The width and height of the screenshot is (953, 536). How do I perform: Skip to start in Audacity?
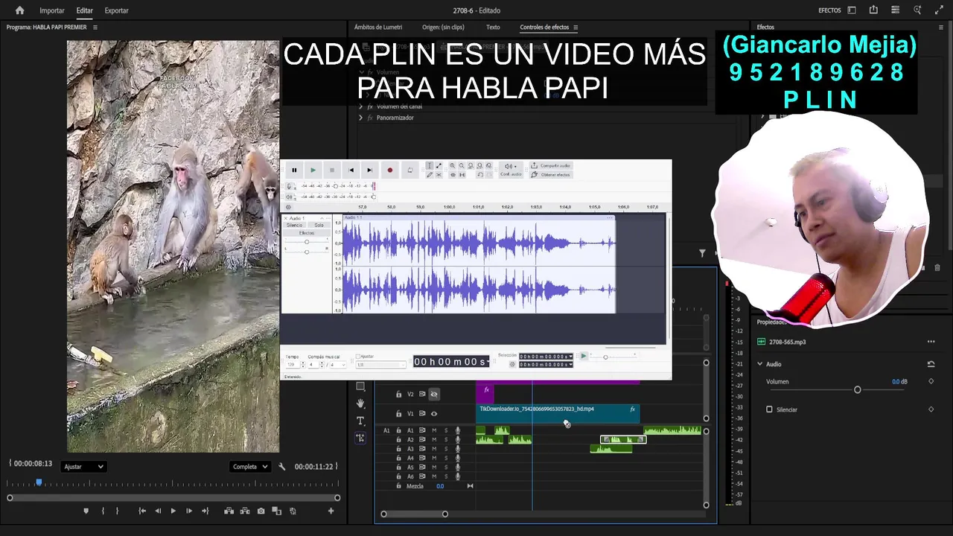(351, 170)
